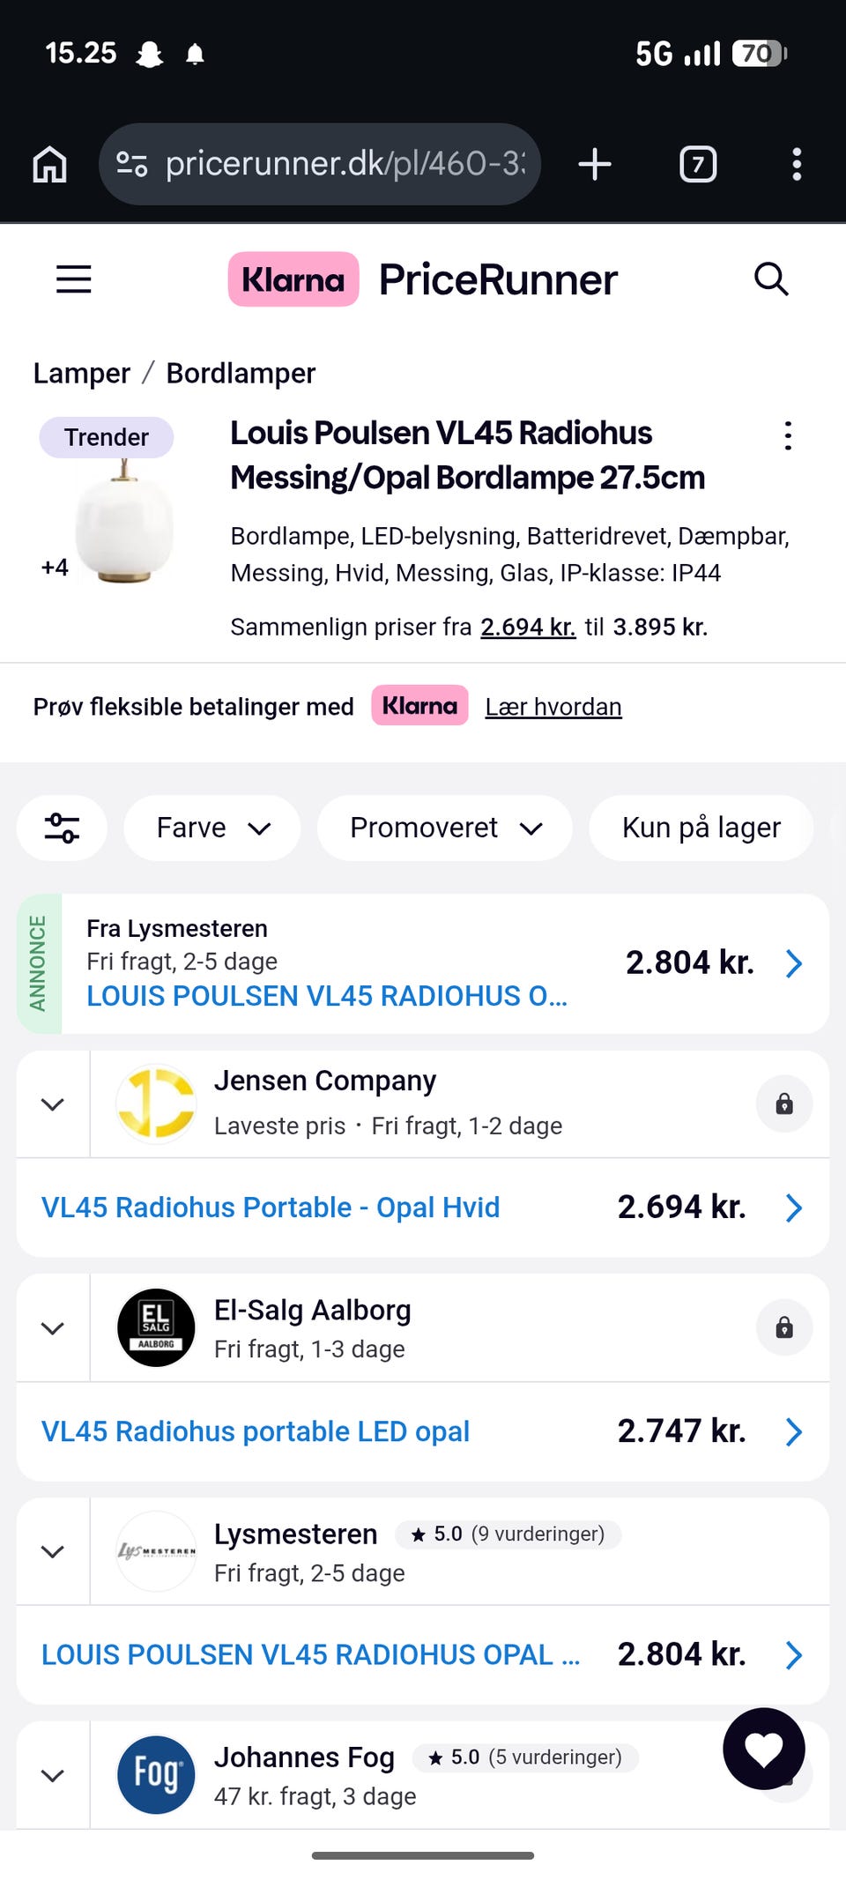This screenshot has width=846, height=1880.
Task: Open VL45 Radiohus Portable - Opal Hvid offer
Action: [x=271, y=1208]
